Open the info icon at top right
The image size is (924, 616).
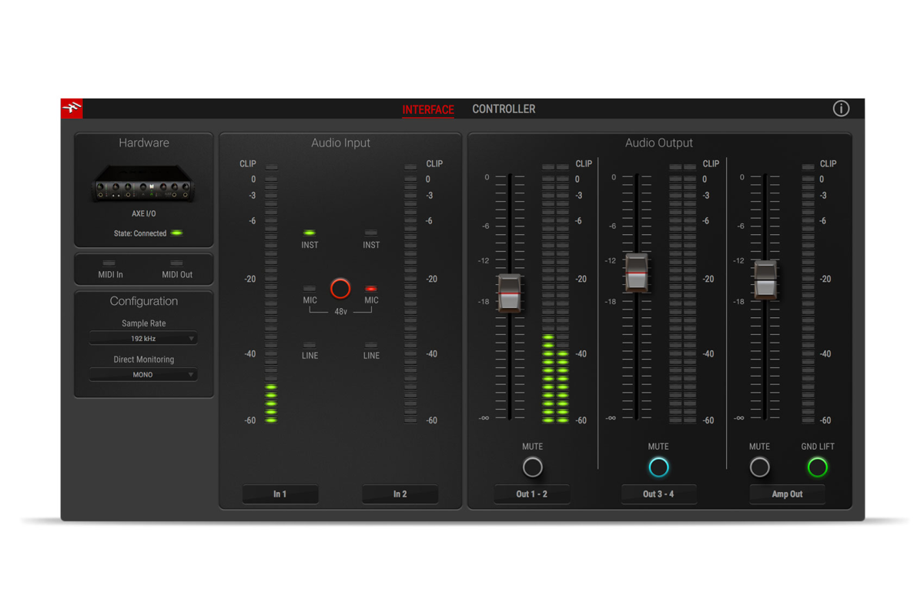[841, 109]
